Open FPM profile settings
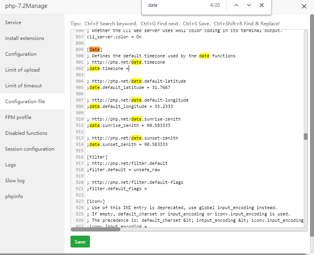Screen dimensions: 314x255 coord(18,117)
